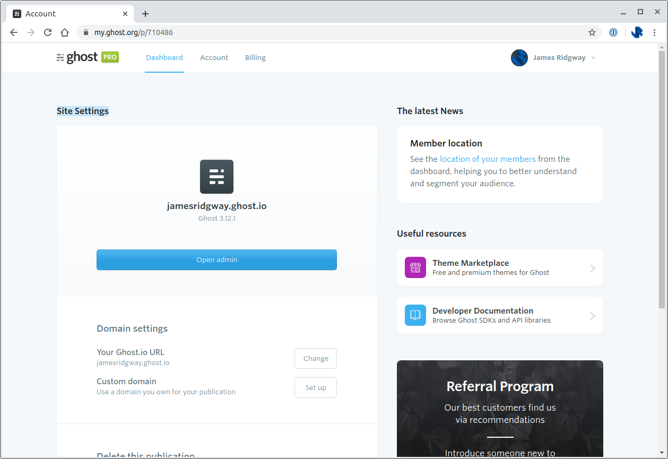Click Set up for Custom domain
This screenshot has height=459, width=668.
point(316,387)
